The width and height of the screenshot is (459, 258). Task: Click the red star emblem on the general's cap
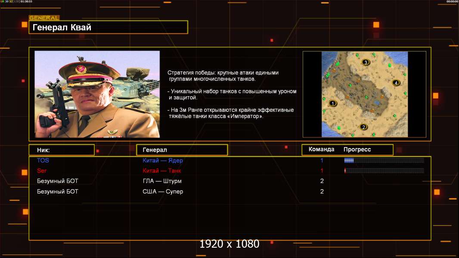[80, 69]
